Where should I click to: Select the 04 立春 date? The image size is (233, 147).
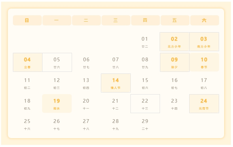point(28,62)
